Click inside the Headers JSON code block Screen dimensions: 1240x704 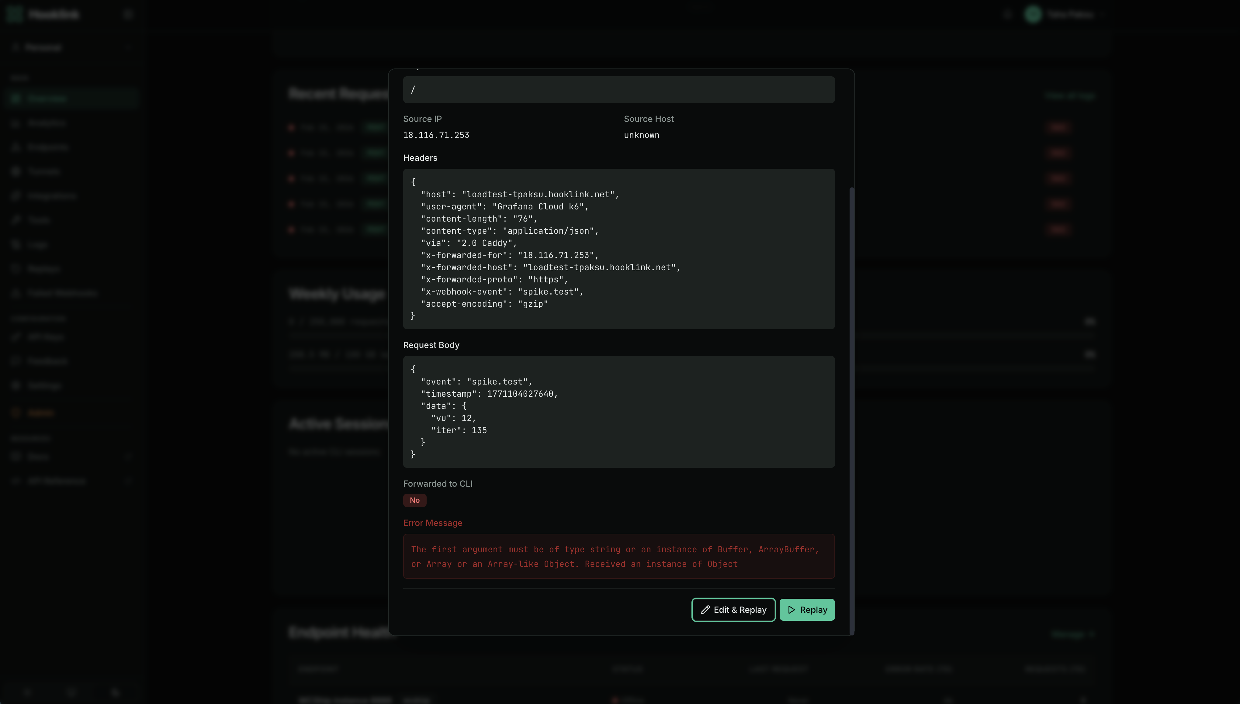tap(618, 249)
